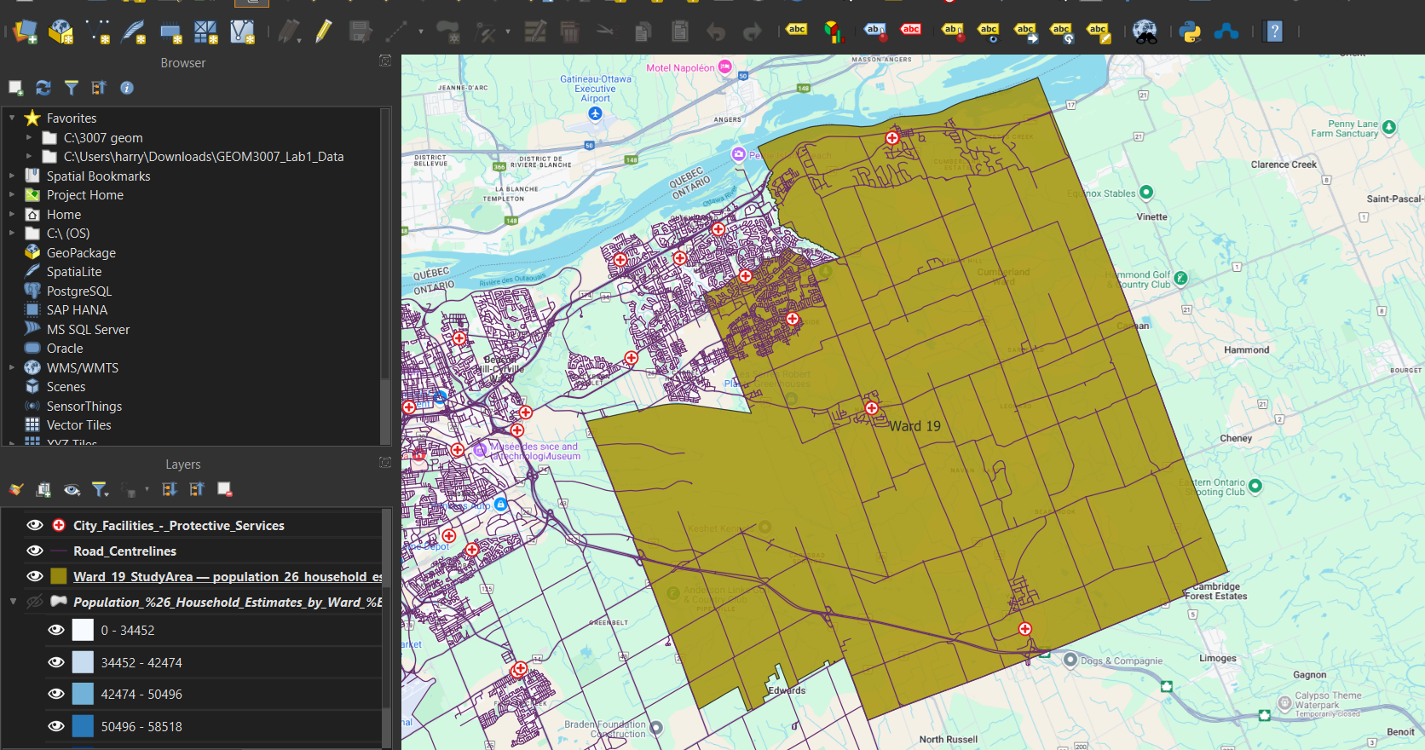The height and width of the screenshot is (750, 1425).
Task: Expand the Favorites tree node
Action: tap(12, 118)
